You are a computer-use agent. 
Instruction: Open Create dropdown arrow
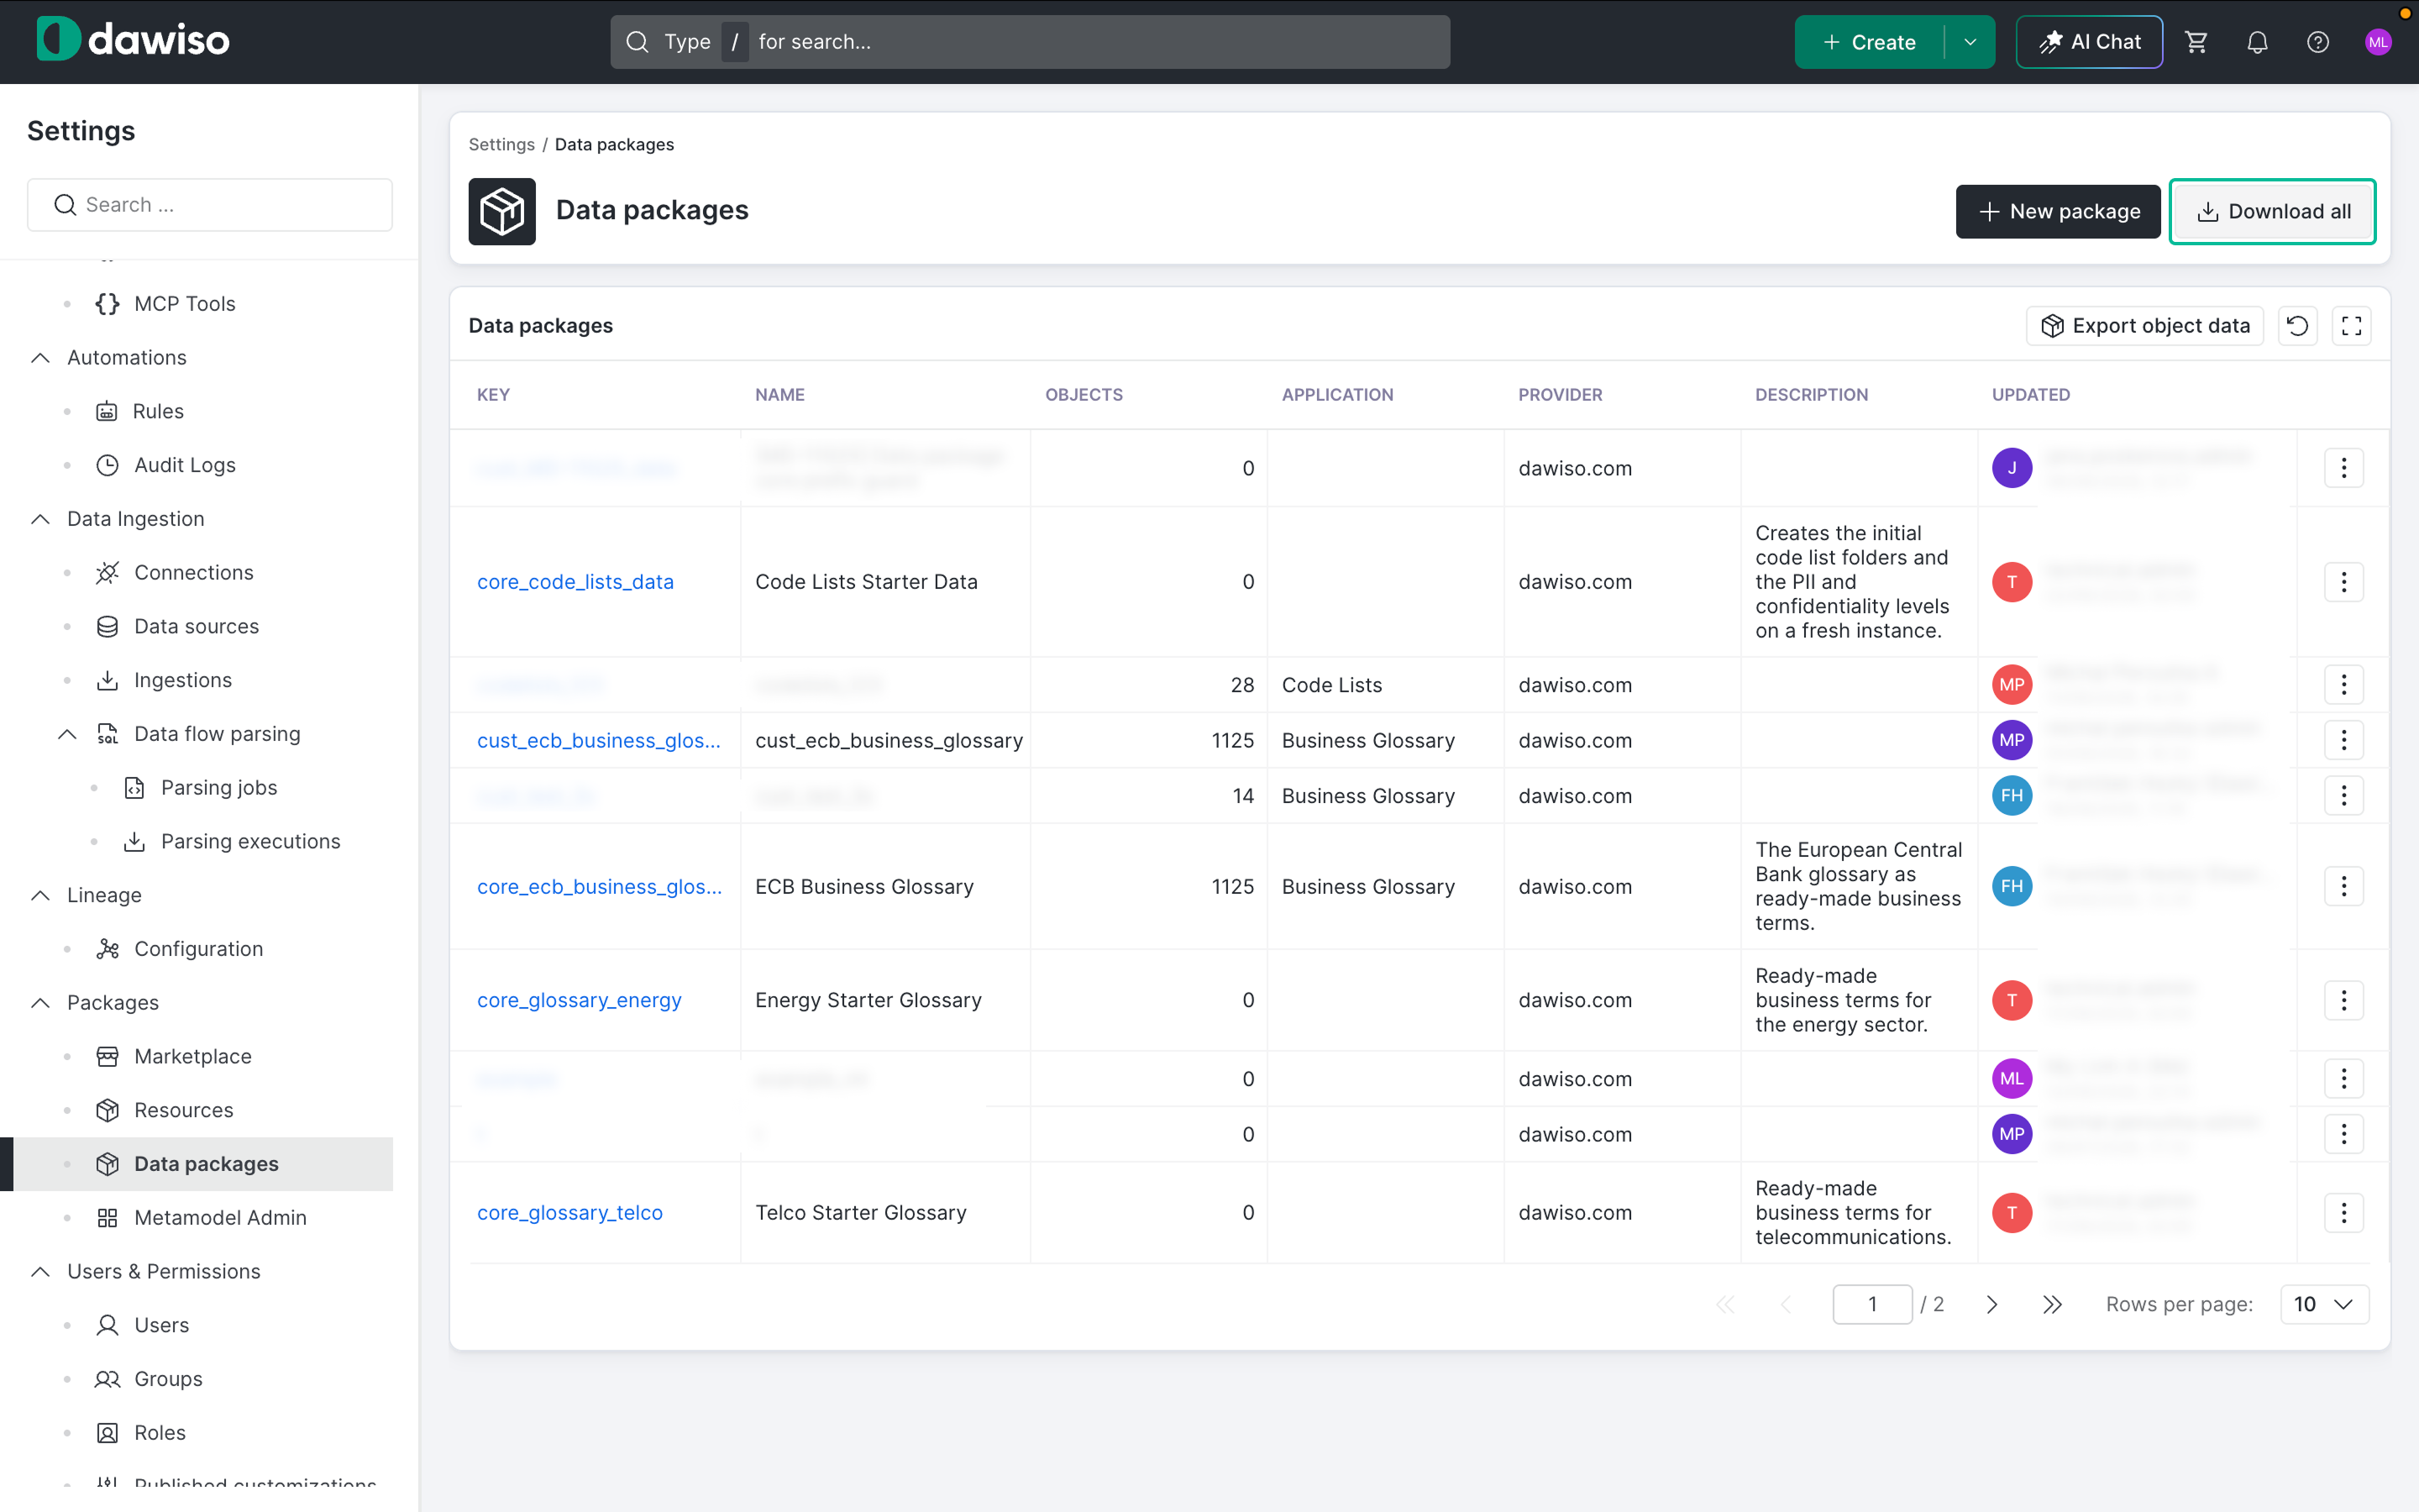click(x=1969, y=42)
